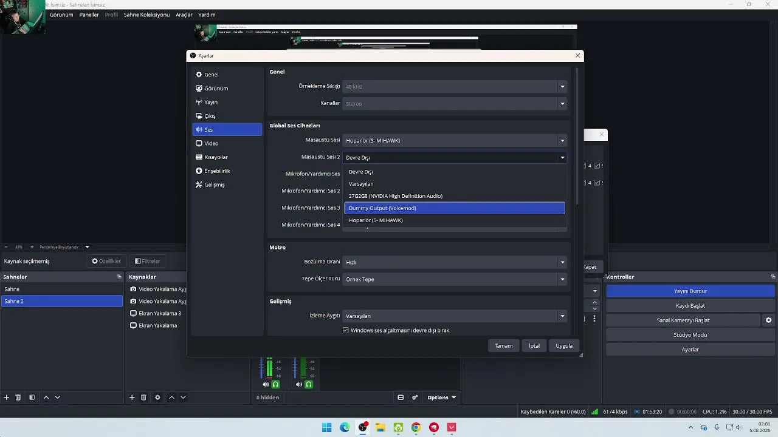Open the Yardım menu

coord(207,15)
